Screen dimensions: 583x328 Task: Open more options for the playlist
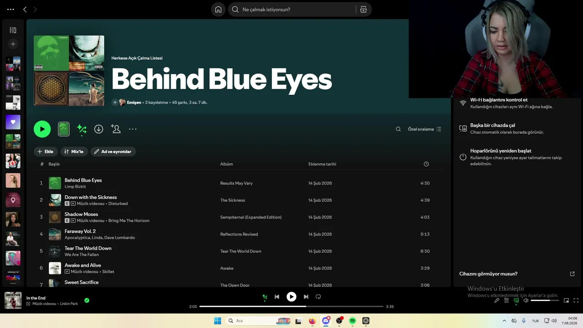pyautogui.click(x=133, y=129)
